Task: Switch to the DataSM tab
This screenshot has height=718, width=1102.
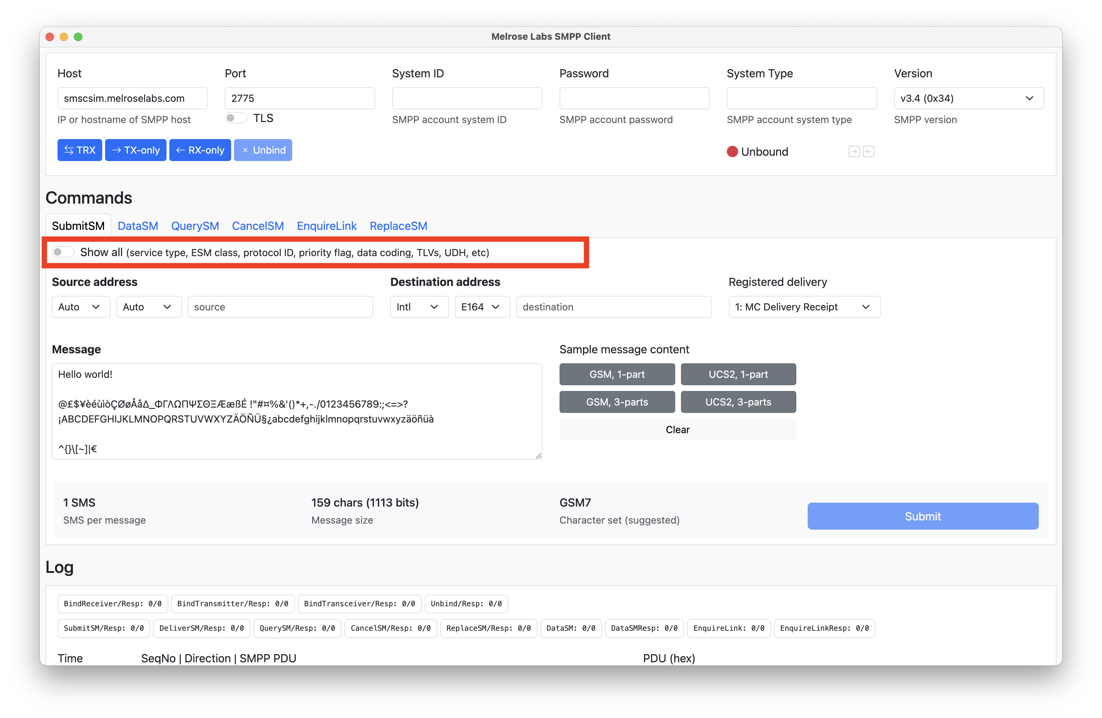Action: click(138, 226)
